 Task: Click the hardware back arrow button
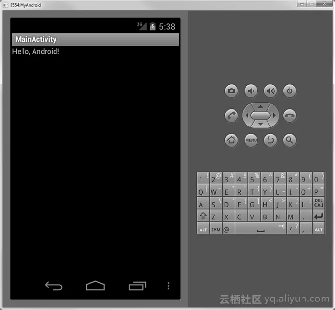[x=270, y=140]
